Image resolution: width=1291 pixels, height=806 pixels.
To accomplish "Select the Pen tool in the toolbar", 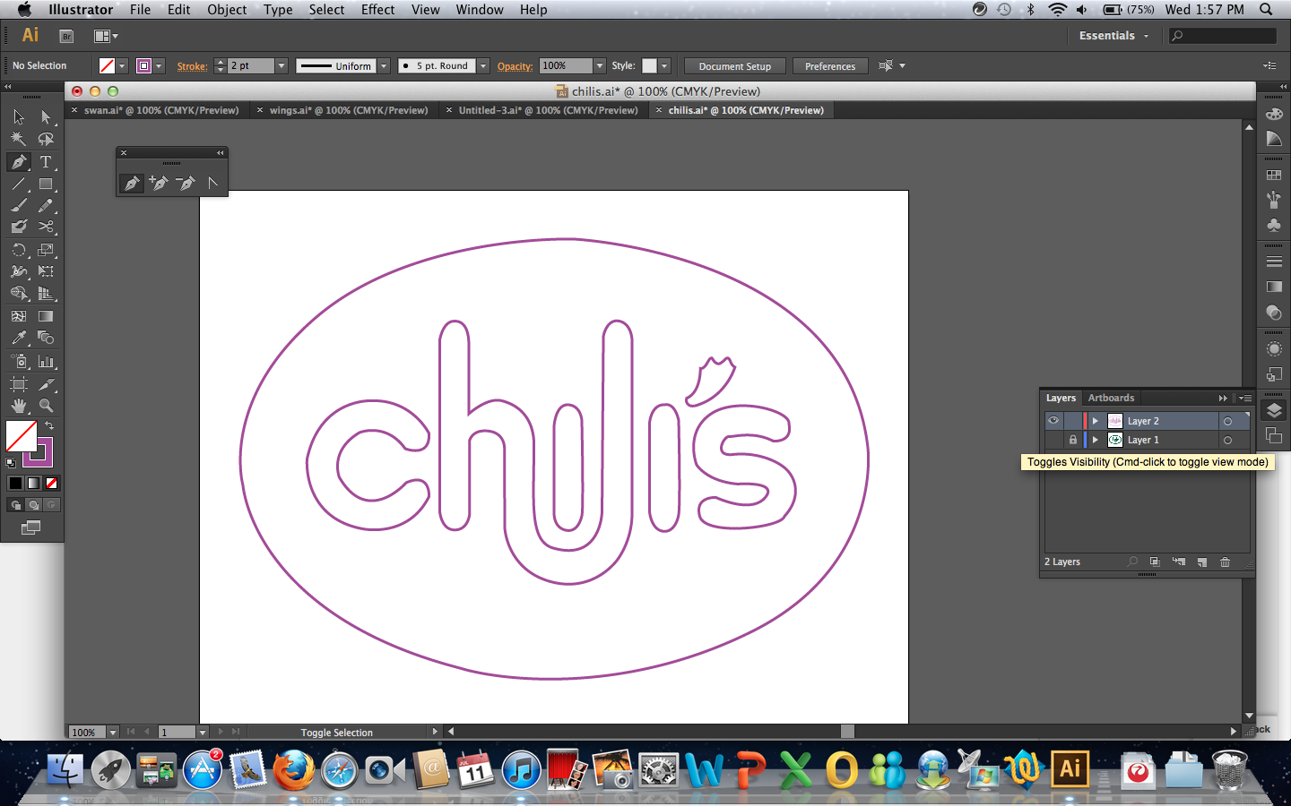I will point(18,161).
